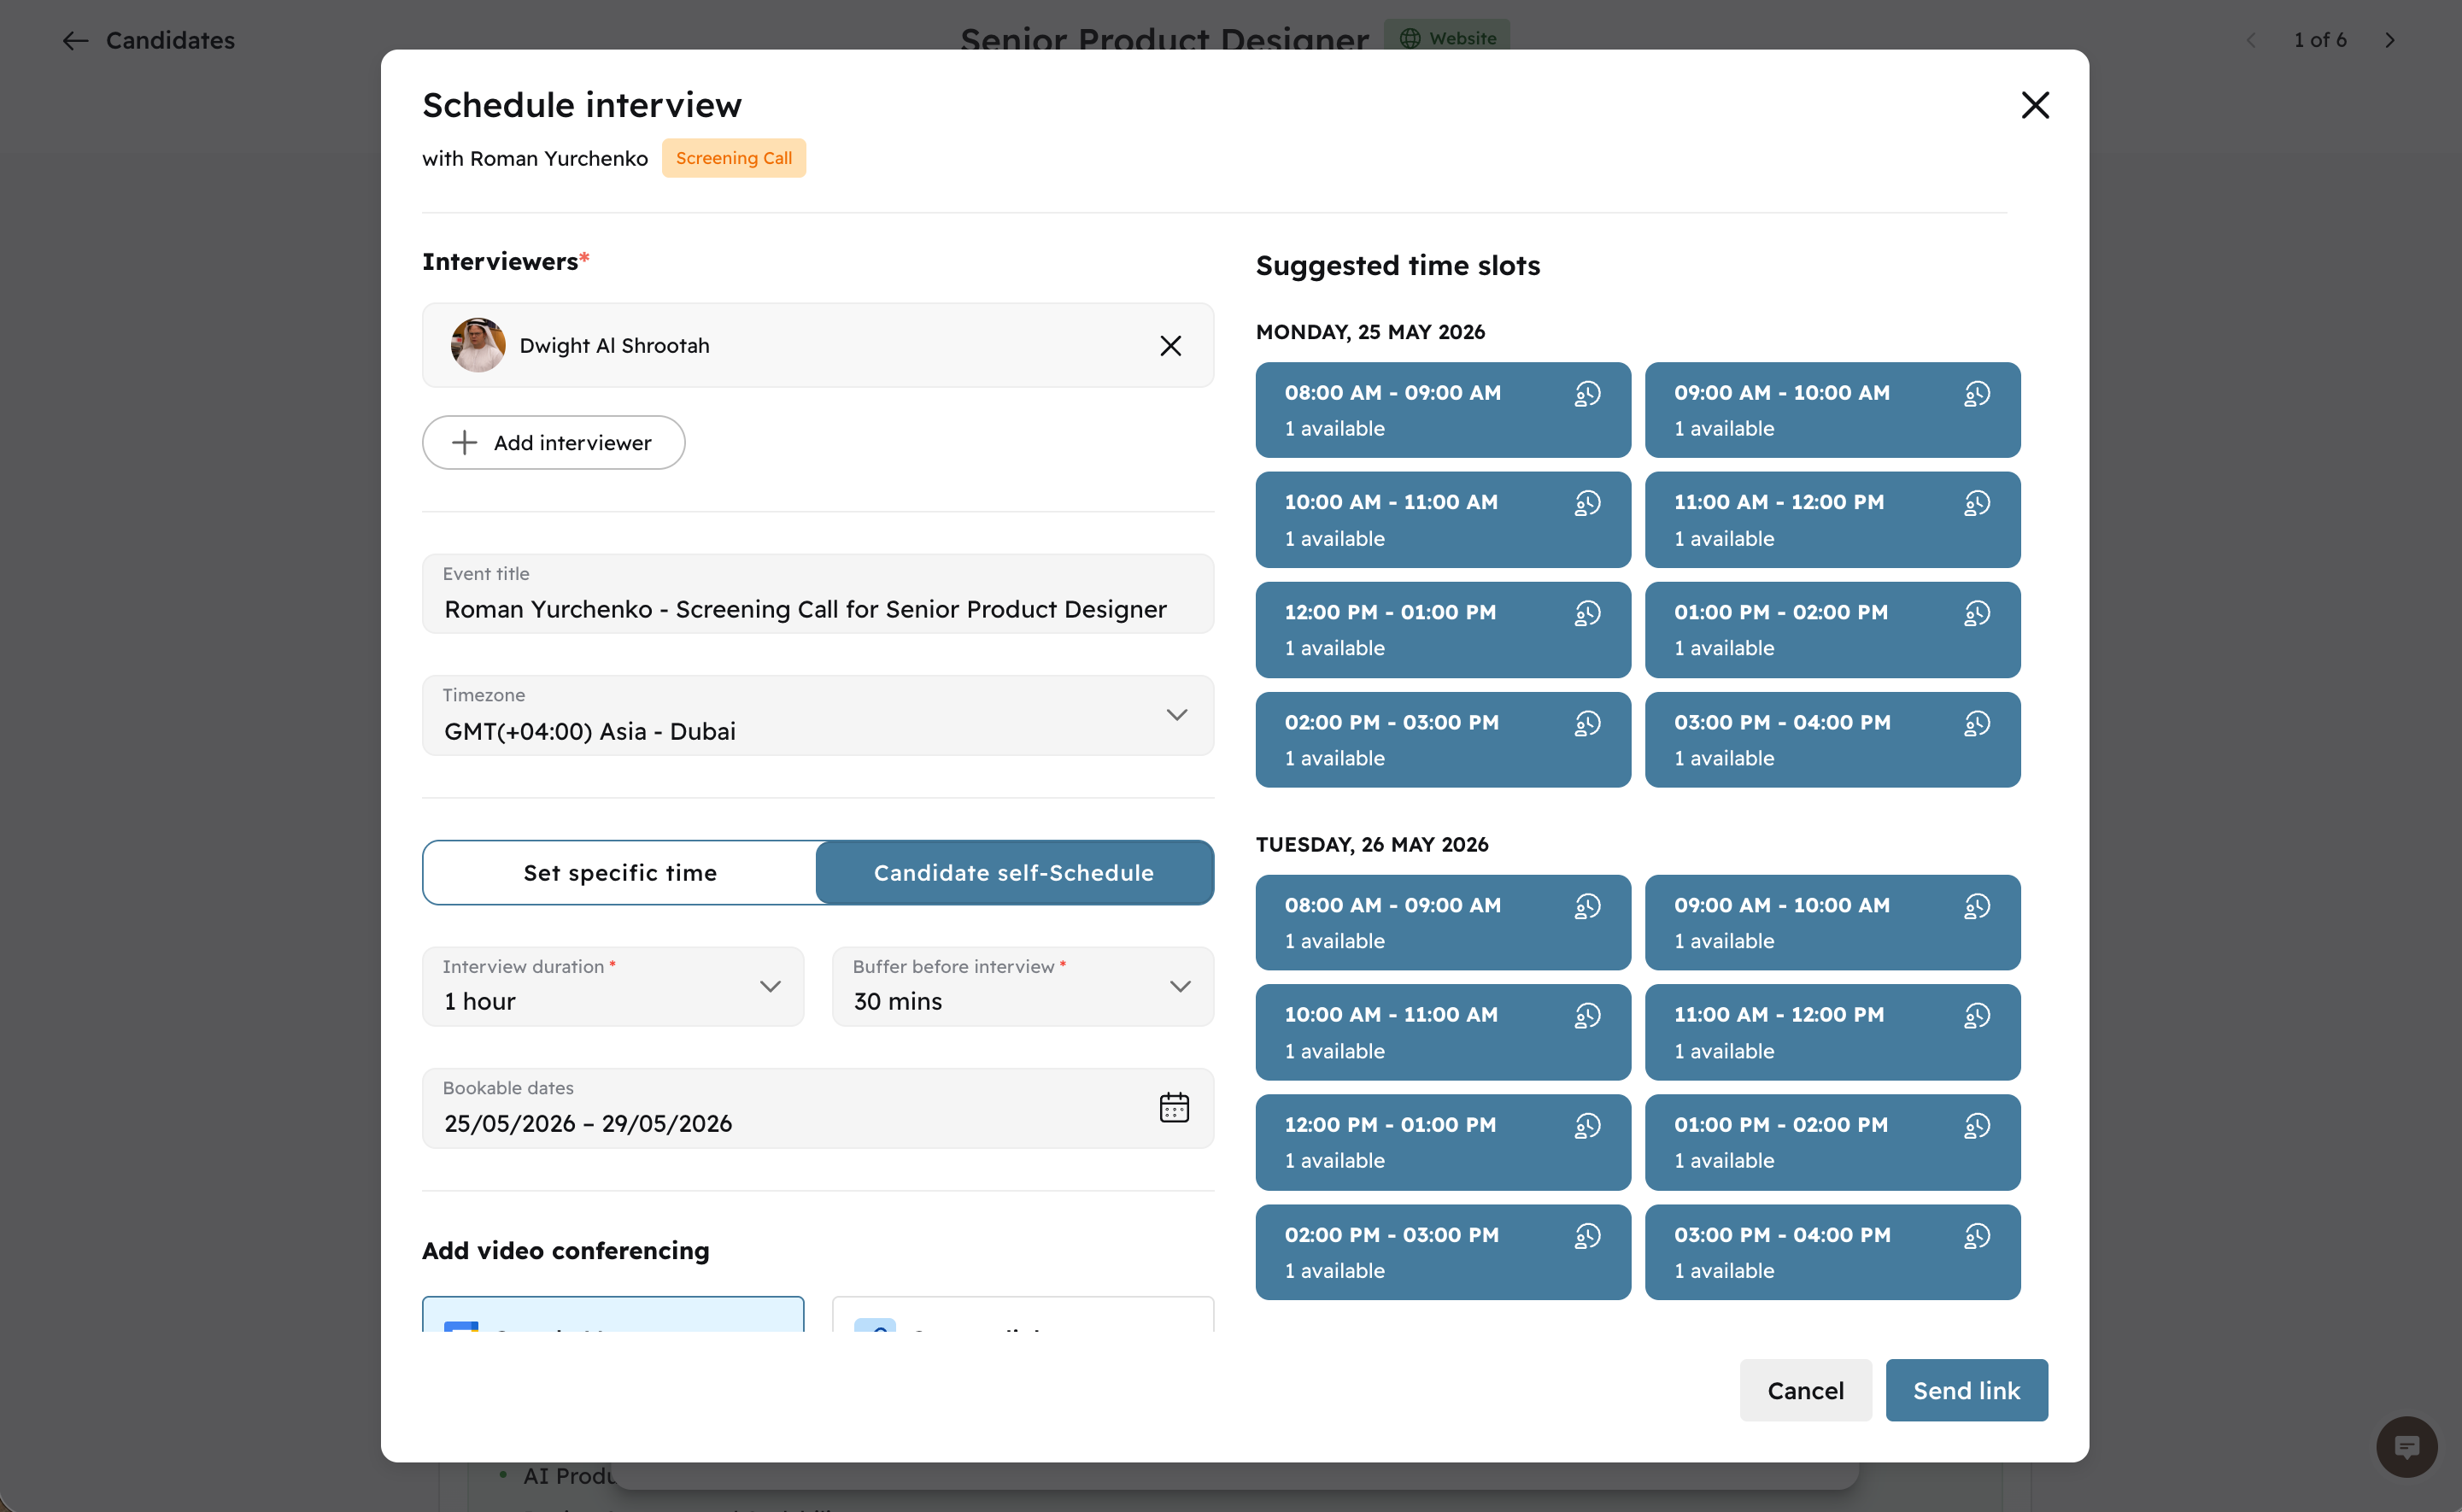Screen dimensions: 2462x1512
Task: Click availability icon on Monday 03:00 PM slot
Action: [x=1977, y=723]
